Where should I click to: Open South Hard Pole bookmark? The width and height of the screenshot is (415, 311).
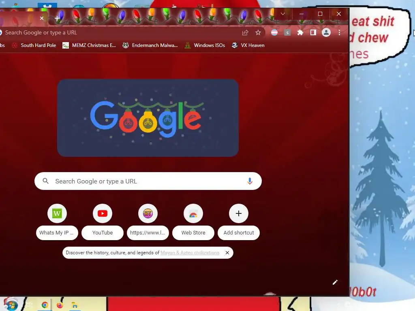pyautogui.click(x=34, y=45)
